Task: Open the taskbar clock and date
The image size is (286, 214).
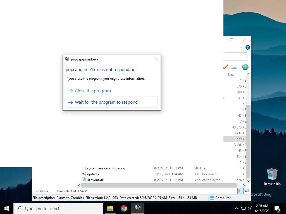Action: pyautogui.click(x=262, y=208)
